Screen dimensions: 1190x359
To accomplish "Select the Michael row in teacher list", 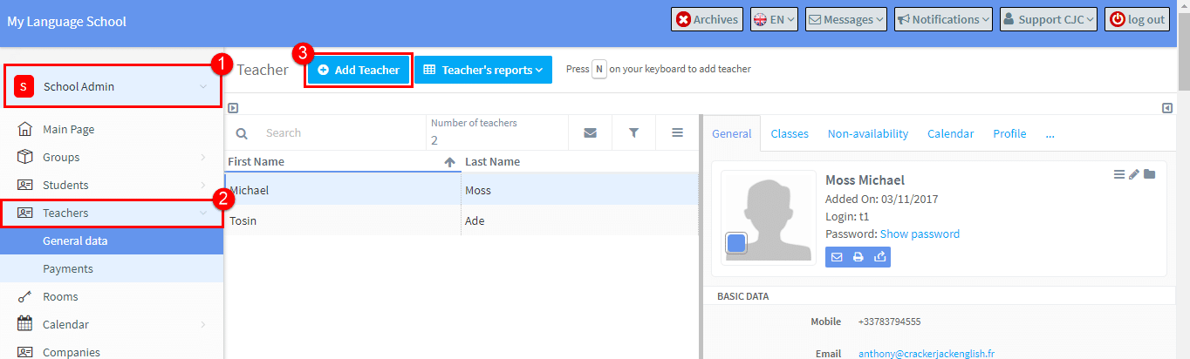I will tap(462, 190).
